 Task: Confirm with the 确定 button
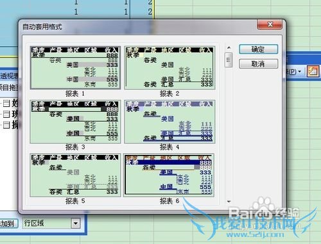[258, 49]
